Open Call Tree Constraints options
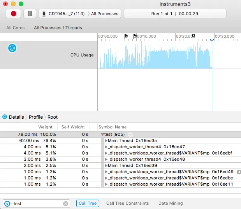 point(128,203)
